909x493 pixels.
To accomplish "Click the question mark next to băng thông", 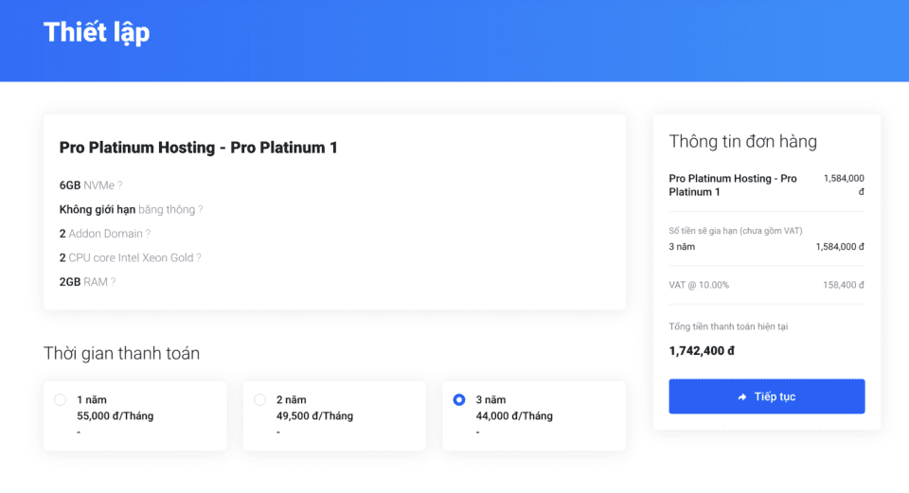I will (201, 209).
